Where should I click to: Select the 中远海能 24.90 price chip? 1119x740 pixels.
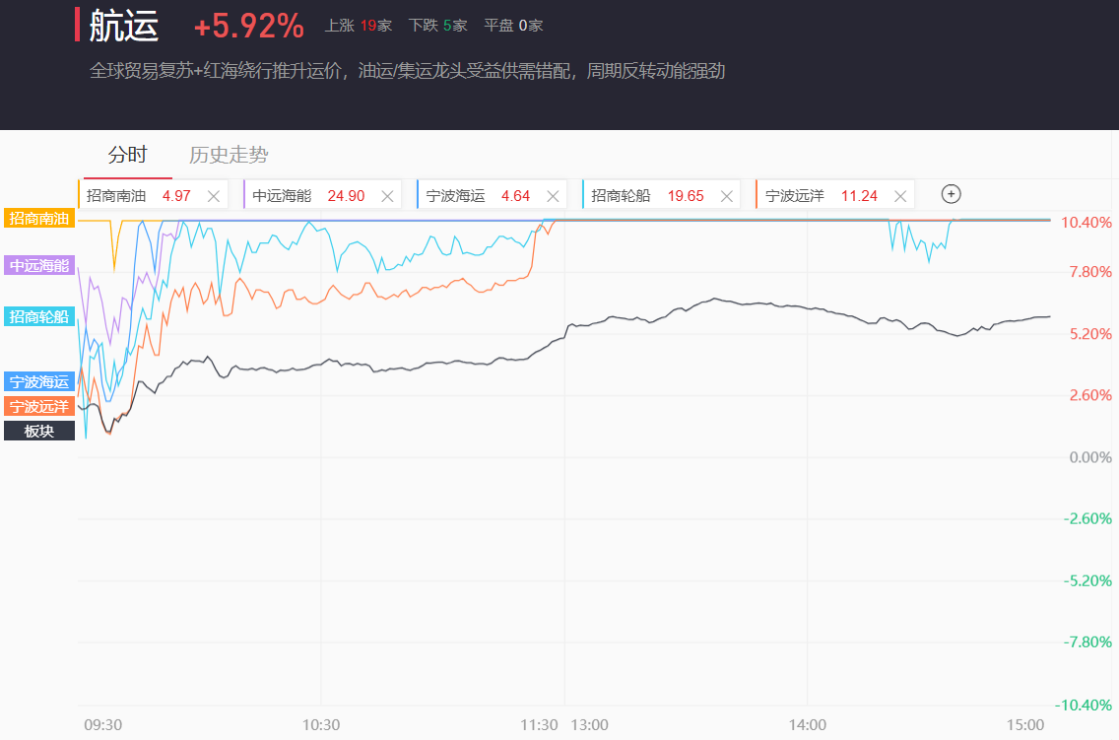point(307,196)
